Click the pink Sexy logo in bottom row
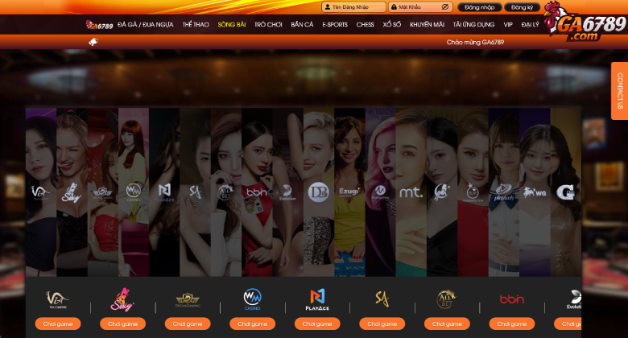The height and width of the screenshot is (338, 628). (122, 299)
